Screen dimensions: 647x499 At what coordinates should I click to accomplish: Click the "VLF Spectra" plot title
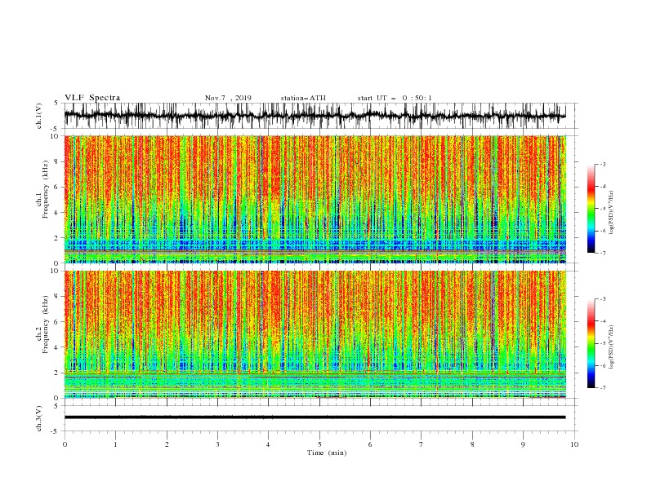pos(92,98)
